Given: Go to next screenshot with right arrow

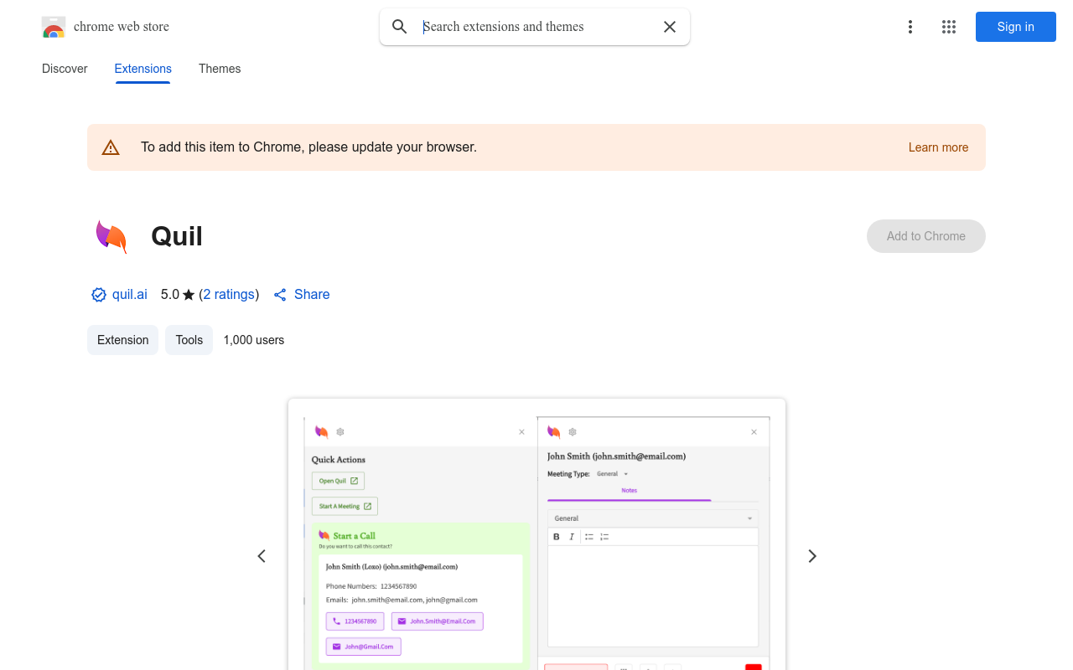Looking at the screenshot, I should tap(811, 556).
